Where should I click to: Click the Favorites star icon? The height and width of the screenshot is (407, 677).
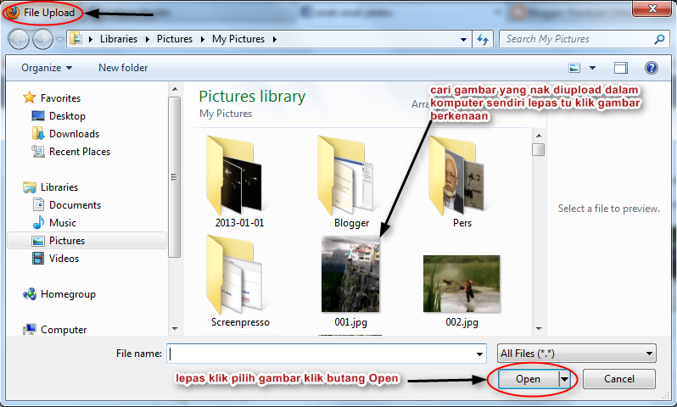point(30,98)
